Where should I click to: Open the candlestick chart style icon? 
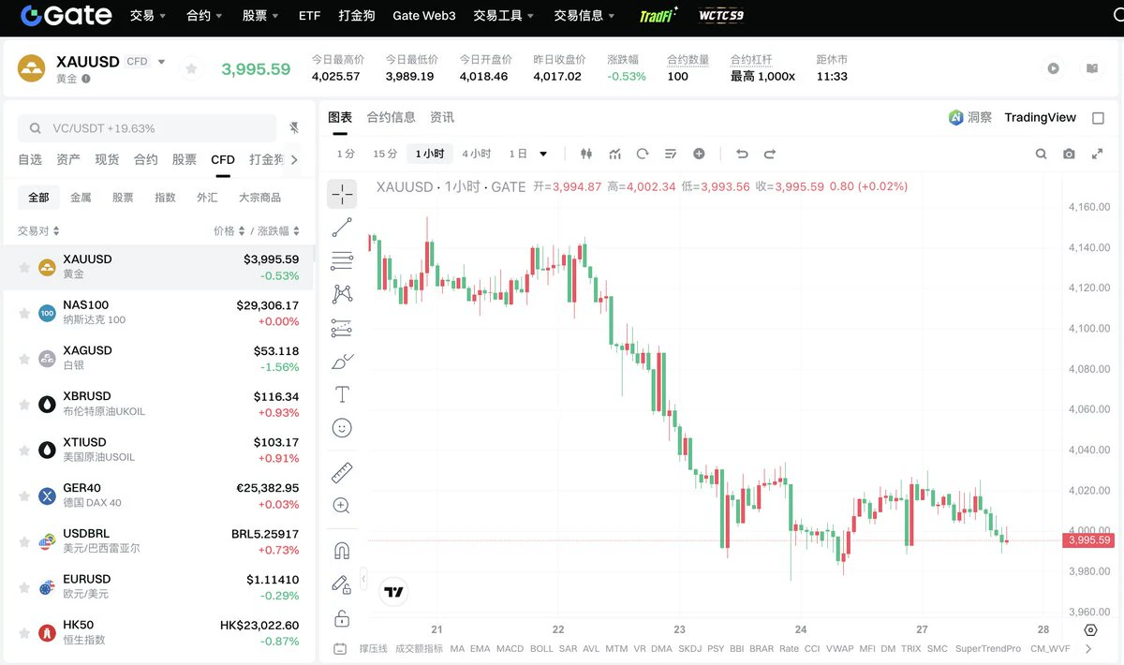coord(586,154)
